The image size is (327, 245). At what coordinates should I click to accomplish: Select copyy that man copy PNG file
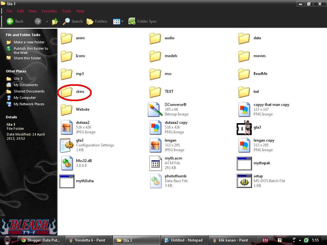(x=263, y=109)
